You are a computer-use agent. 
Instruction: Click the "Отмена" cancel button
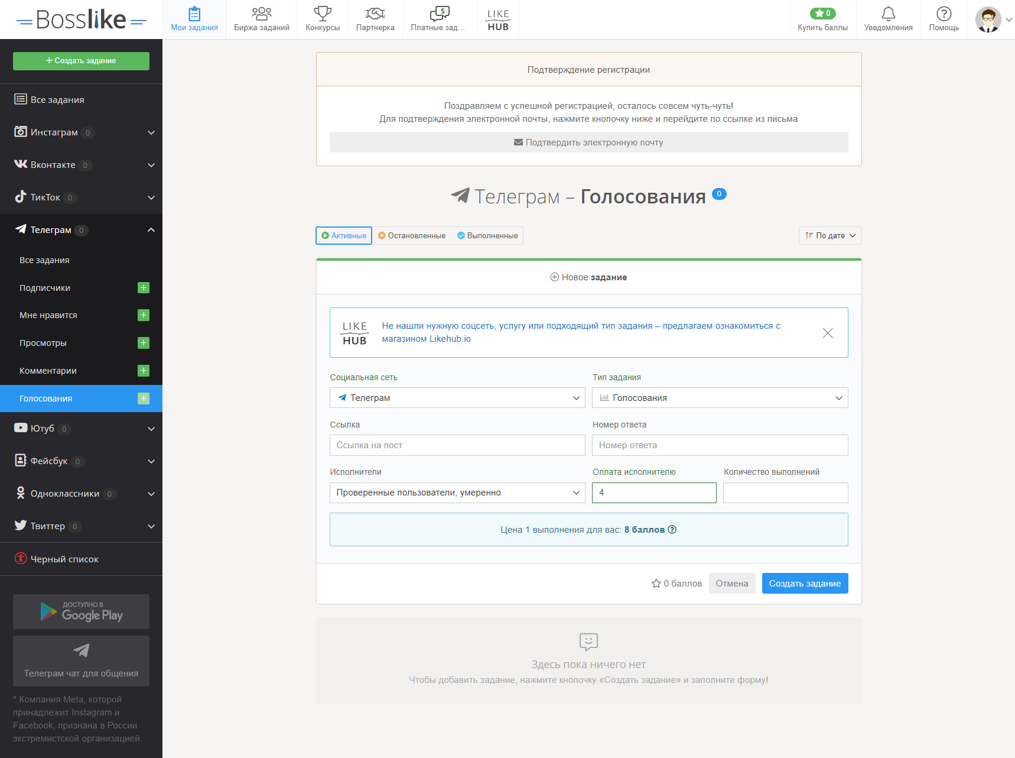(x=731, y=584)
